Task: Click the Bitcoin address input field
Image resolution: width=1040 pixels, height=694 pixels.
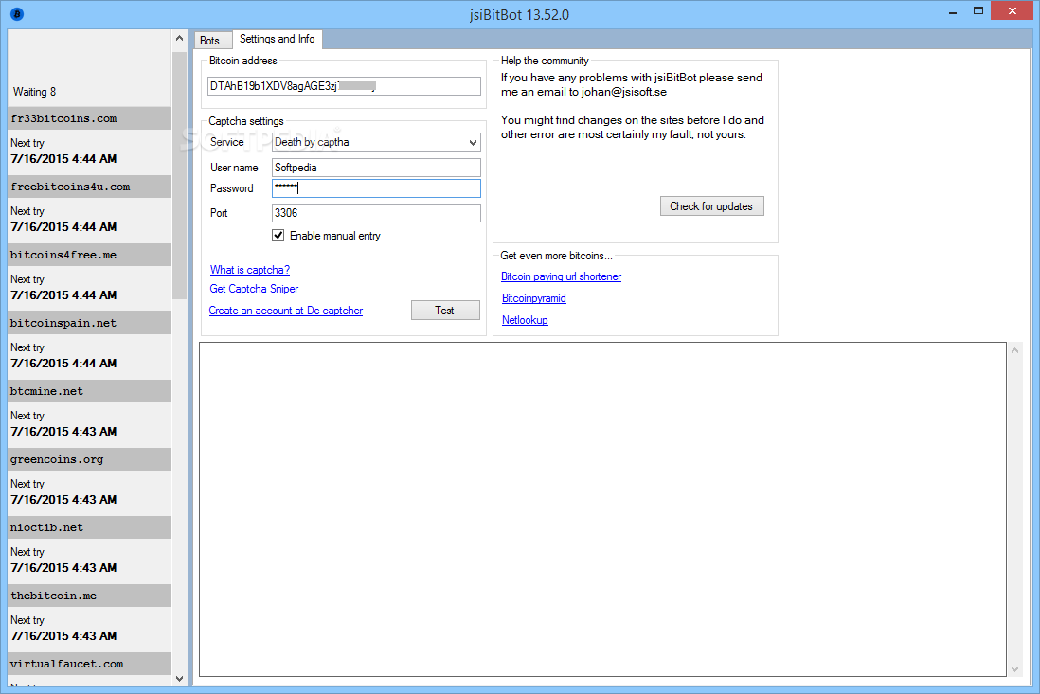Action: (344, 86)
